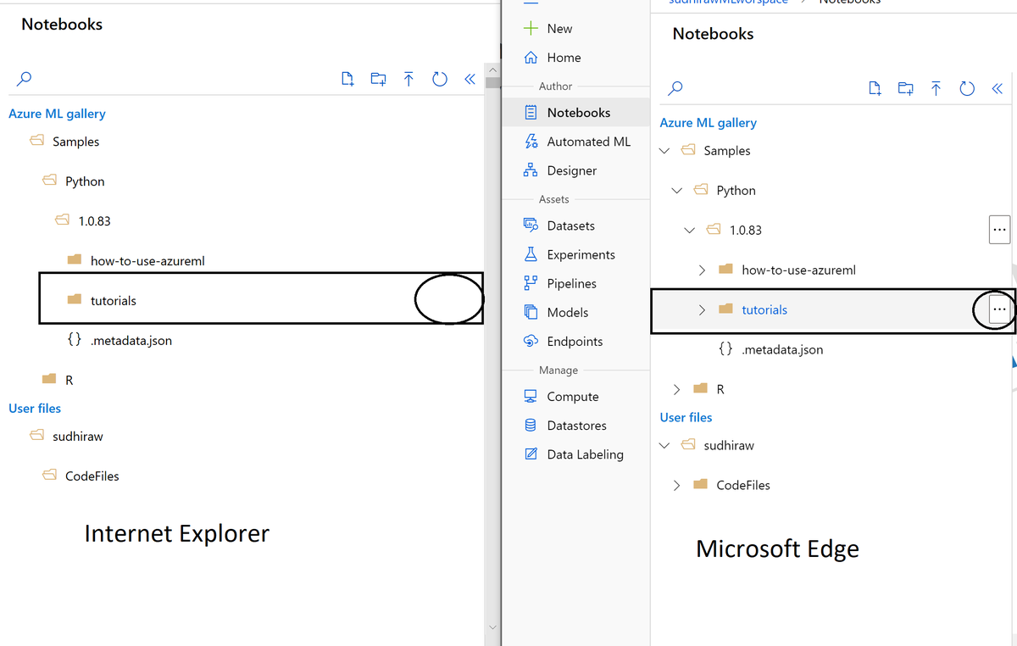The image size is (1017, 646).
Task: Click the how-to-use-azureml folder icon in Edge
Action: (x=725, y=270)
